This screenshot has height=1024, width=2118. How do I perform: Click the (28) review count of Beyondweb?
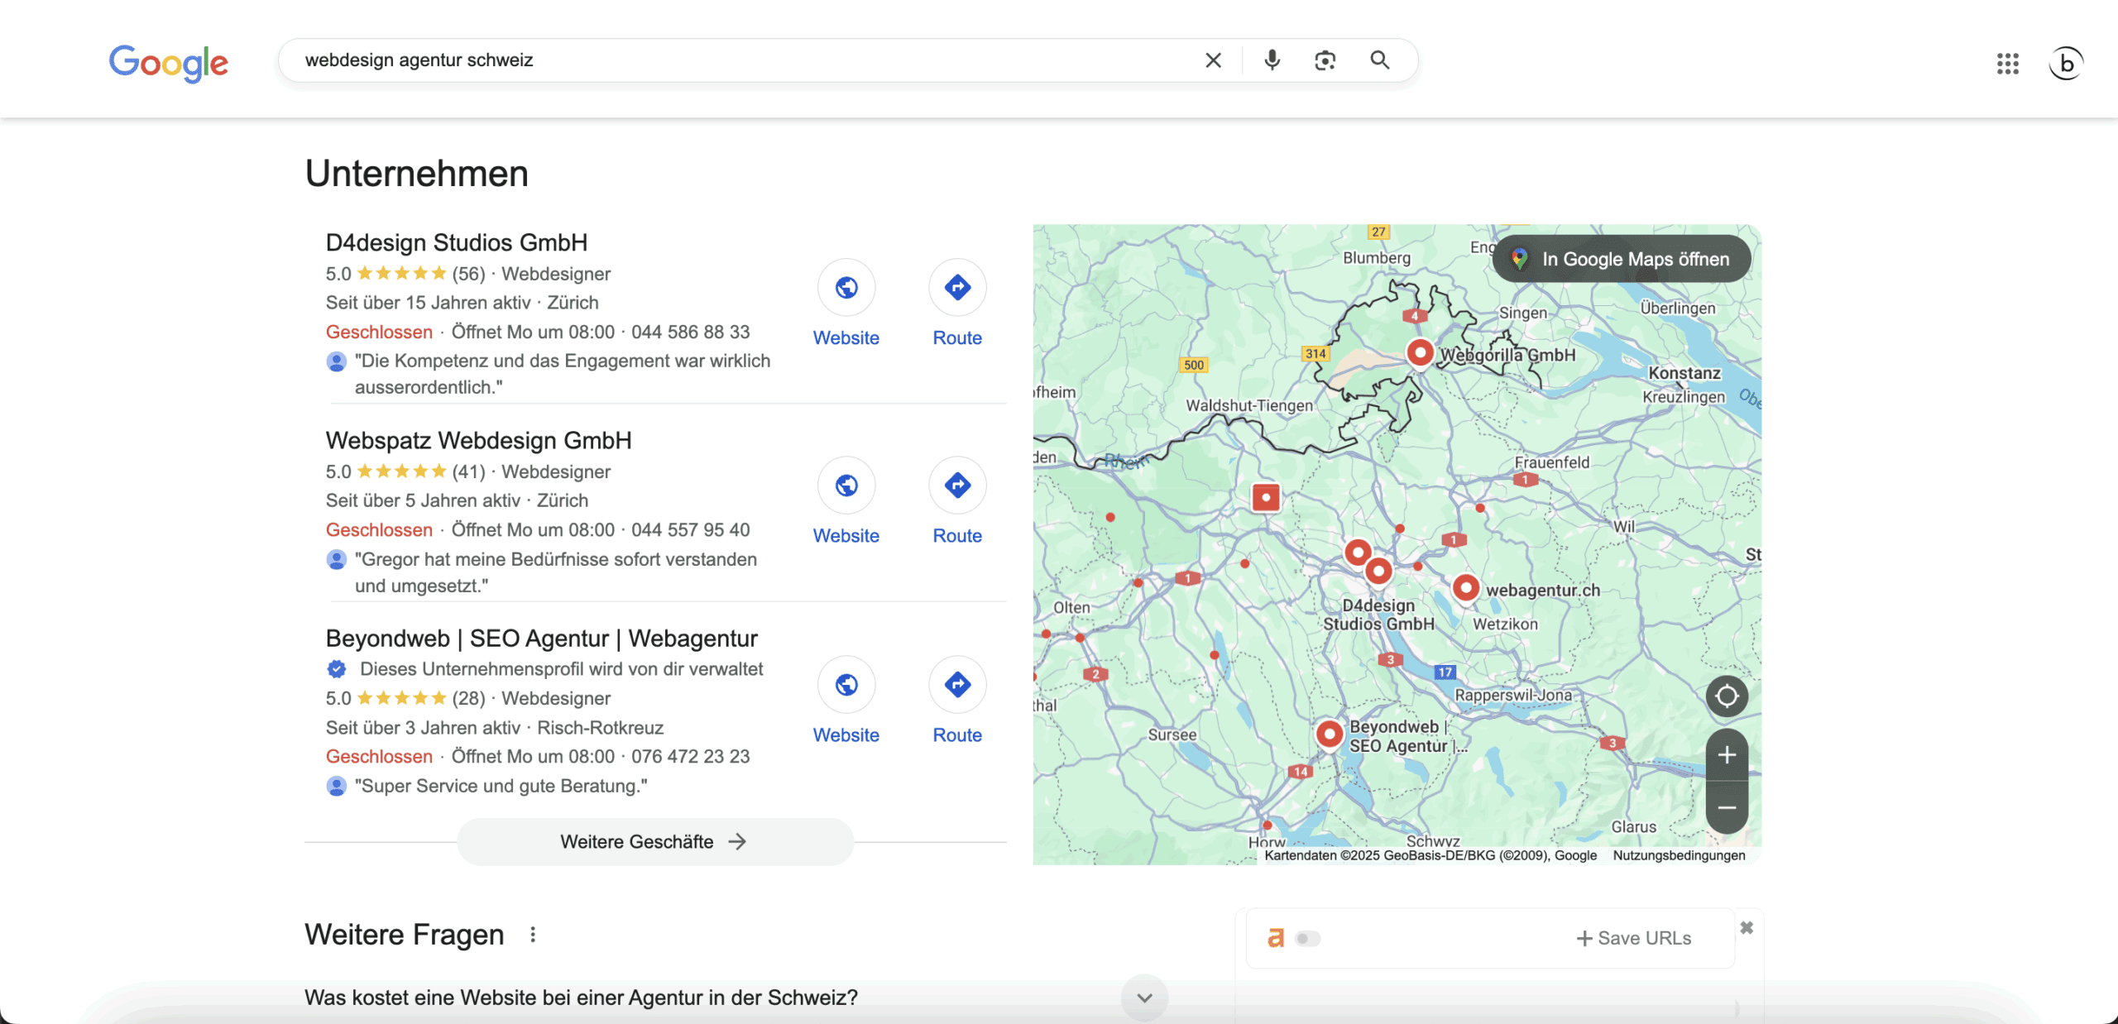tap(468, 698)
